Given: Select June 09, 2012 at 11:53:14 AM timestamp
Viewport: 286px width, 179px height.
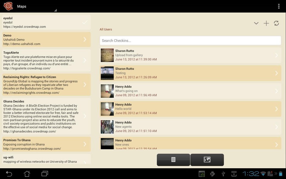Looking at the screenshot, I should coord(136,113).
